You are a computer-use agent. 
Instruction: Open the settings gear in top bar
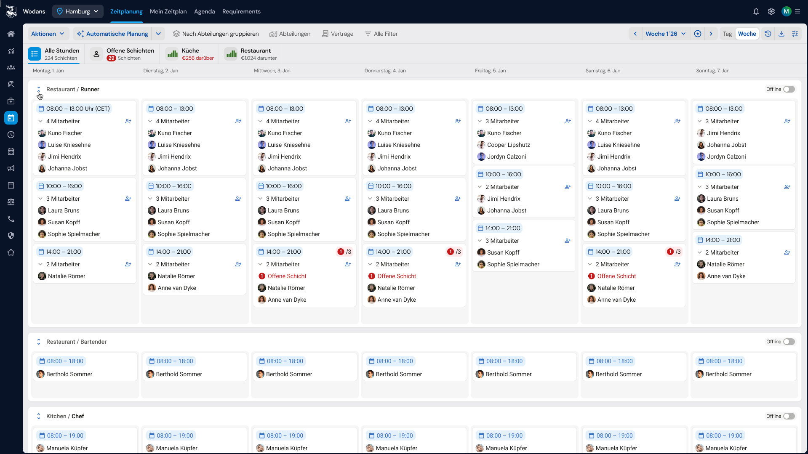pyautogui.click(x=771, y=11)
